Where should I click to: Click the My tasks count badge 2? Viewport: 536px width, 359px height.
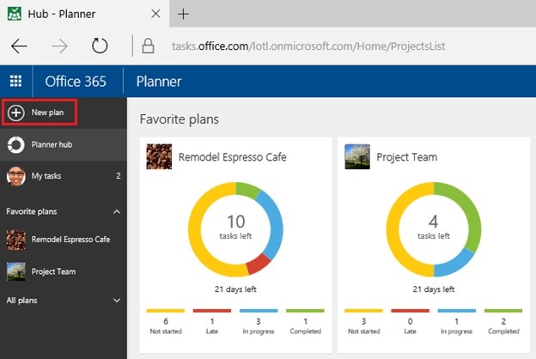tap(119, 176)
